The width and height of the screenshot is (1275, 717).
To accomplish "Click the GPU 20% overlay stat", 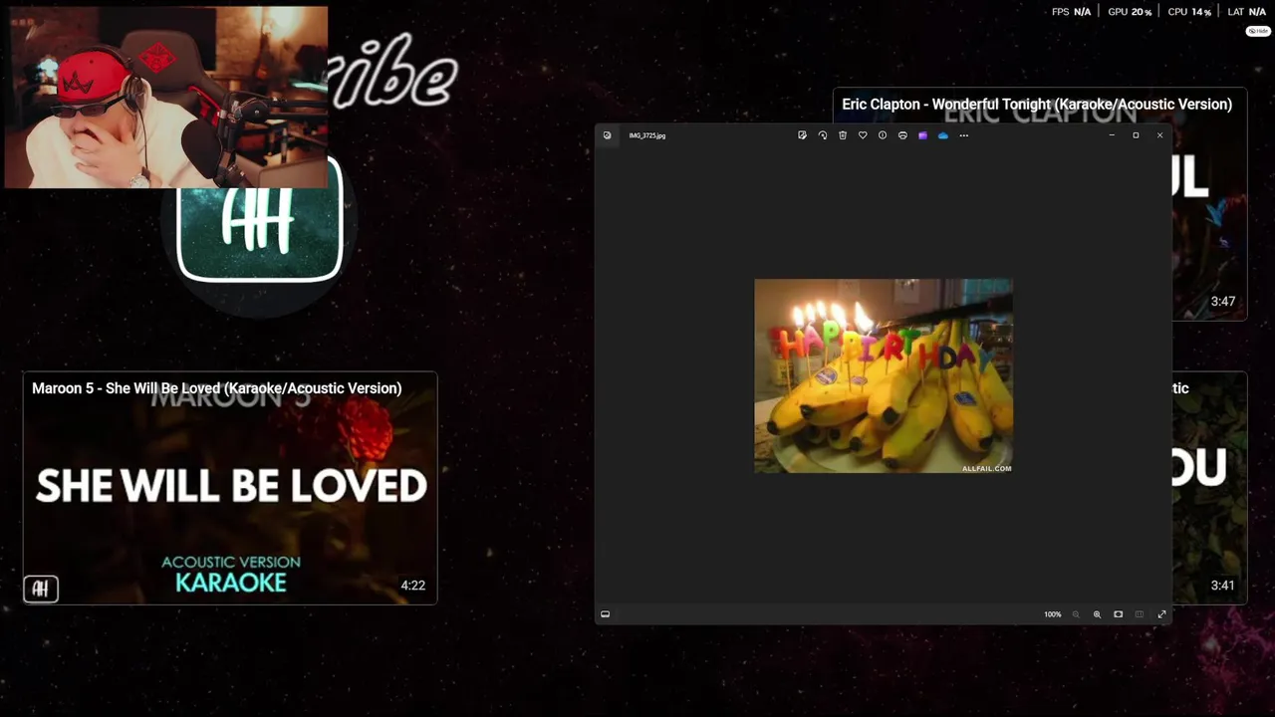I will [1130, 12].
